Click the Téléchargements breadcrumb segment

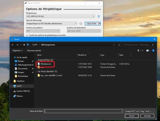coord(48,45)
